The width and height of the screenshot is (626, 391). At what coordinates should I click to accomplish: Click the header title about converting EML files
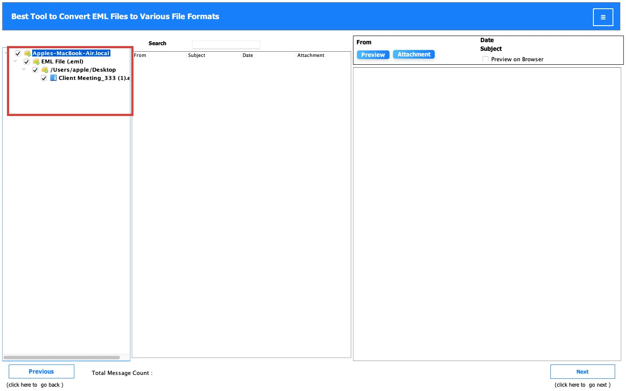[115, 17]
